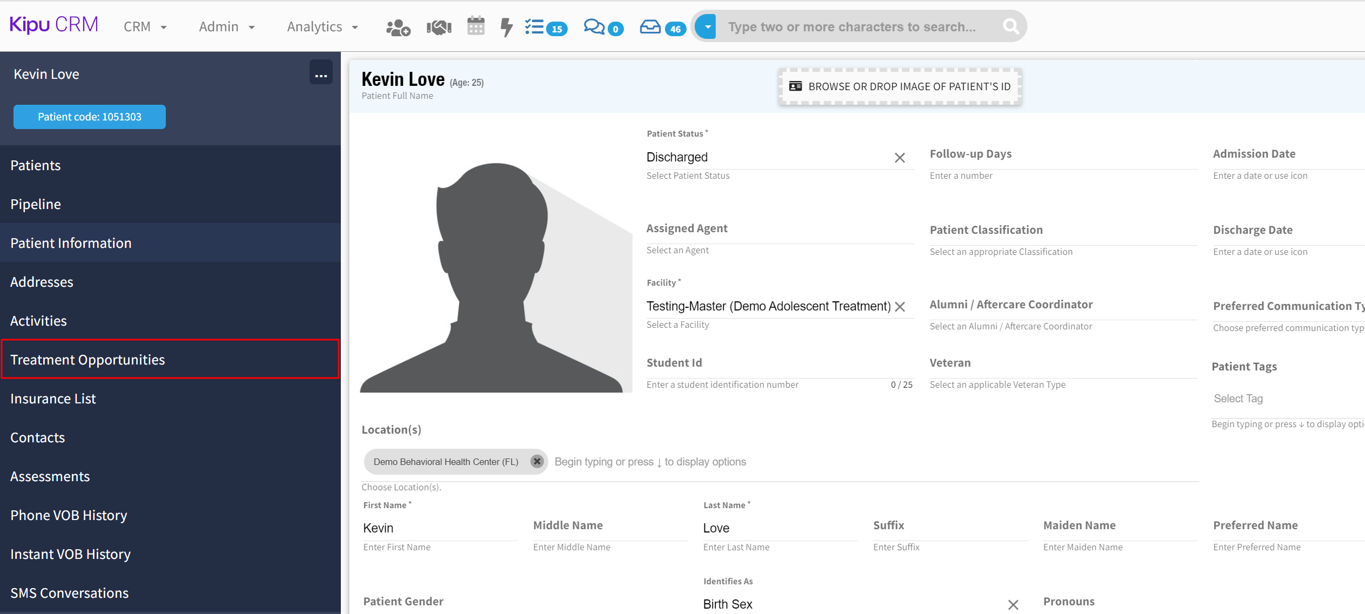The height and width of the screenshot is (614, 1365).
Task: Remove Demo Behavioral Health Center location chip
Action: (x=536, y=462)
